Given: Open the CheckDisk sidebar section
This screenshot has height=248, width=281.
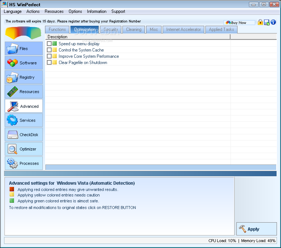Looking at the screenshot, I should pyautogui.click(x=24, y=135).
